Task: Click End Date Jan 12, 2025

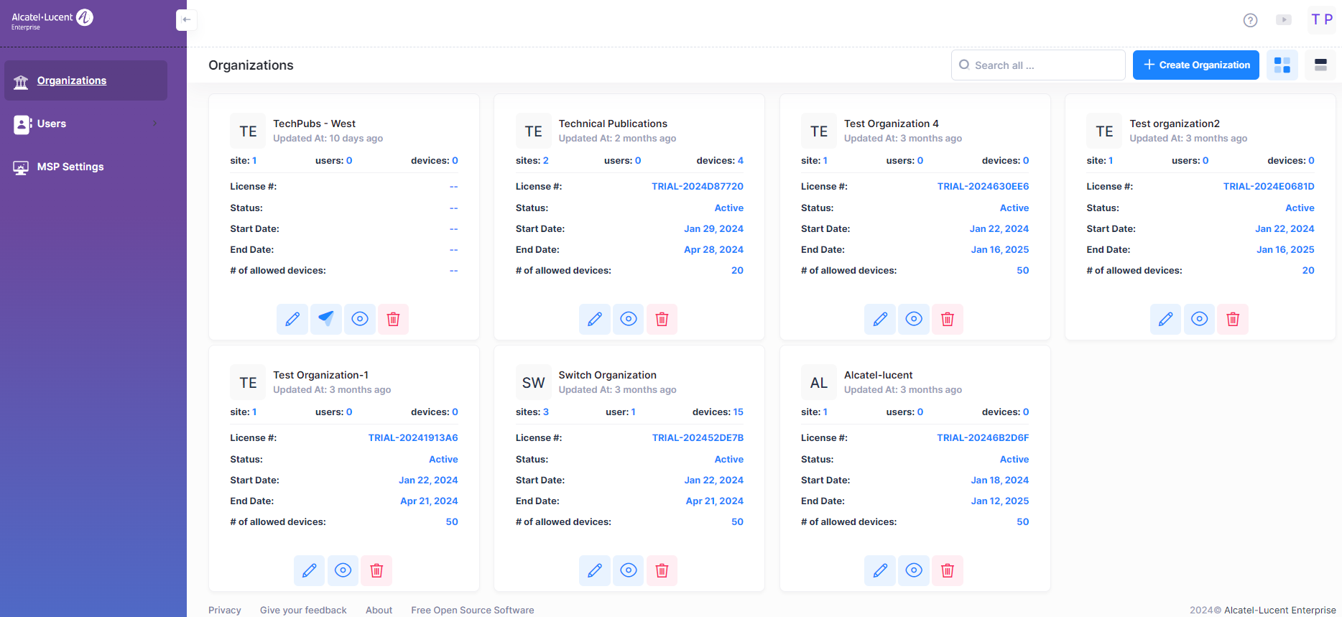Action: pos(1000,501)
